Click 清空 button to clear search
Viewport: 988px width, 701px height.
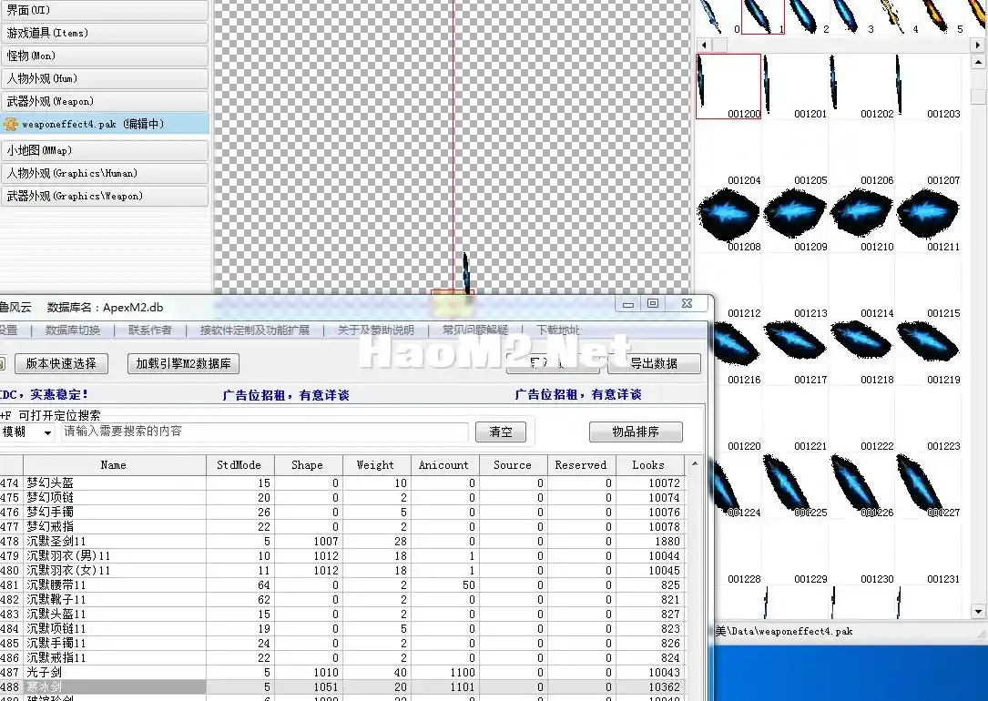(x=501, y=432)
